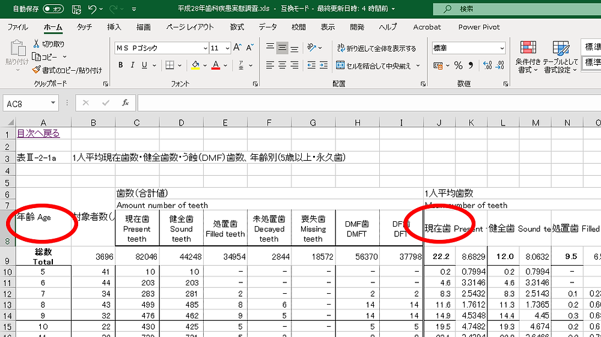Open the コピー dropdown arrow
Screen dimensions: 601x337
64,57
